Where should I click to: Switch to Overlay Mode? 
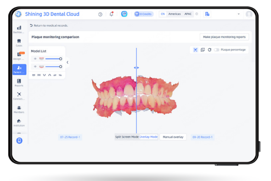point(148,137)
